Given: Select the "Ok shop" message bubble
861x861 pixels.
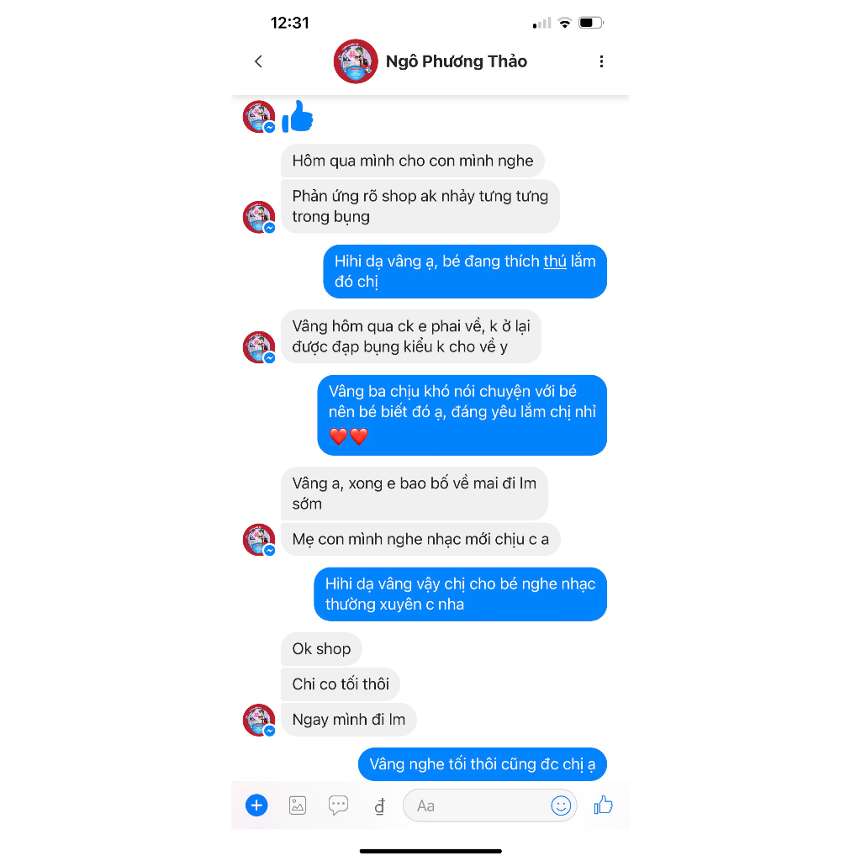Looking at the screenshot, I should click(321, 649).
